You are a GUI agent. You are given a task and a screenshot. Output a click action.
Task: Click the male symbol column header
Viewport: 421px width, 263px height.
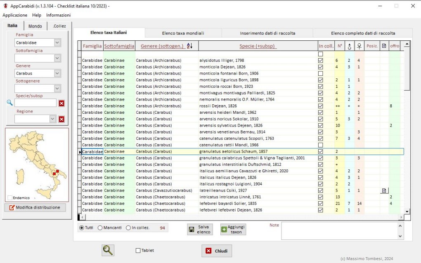coord(349,46)
